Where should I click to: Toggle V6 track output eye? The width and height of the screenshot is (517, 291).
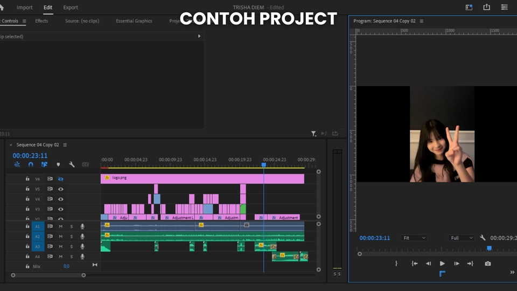[x=61, y=179]
